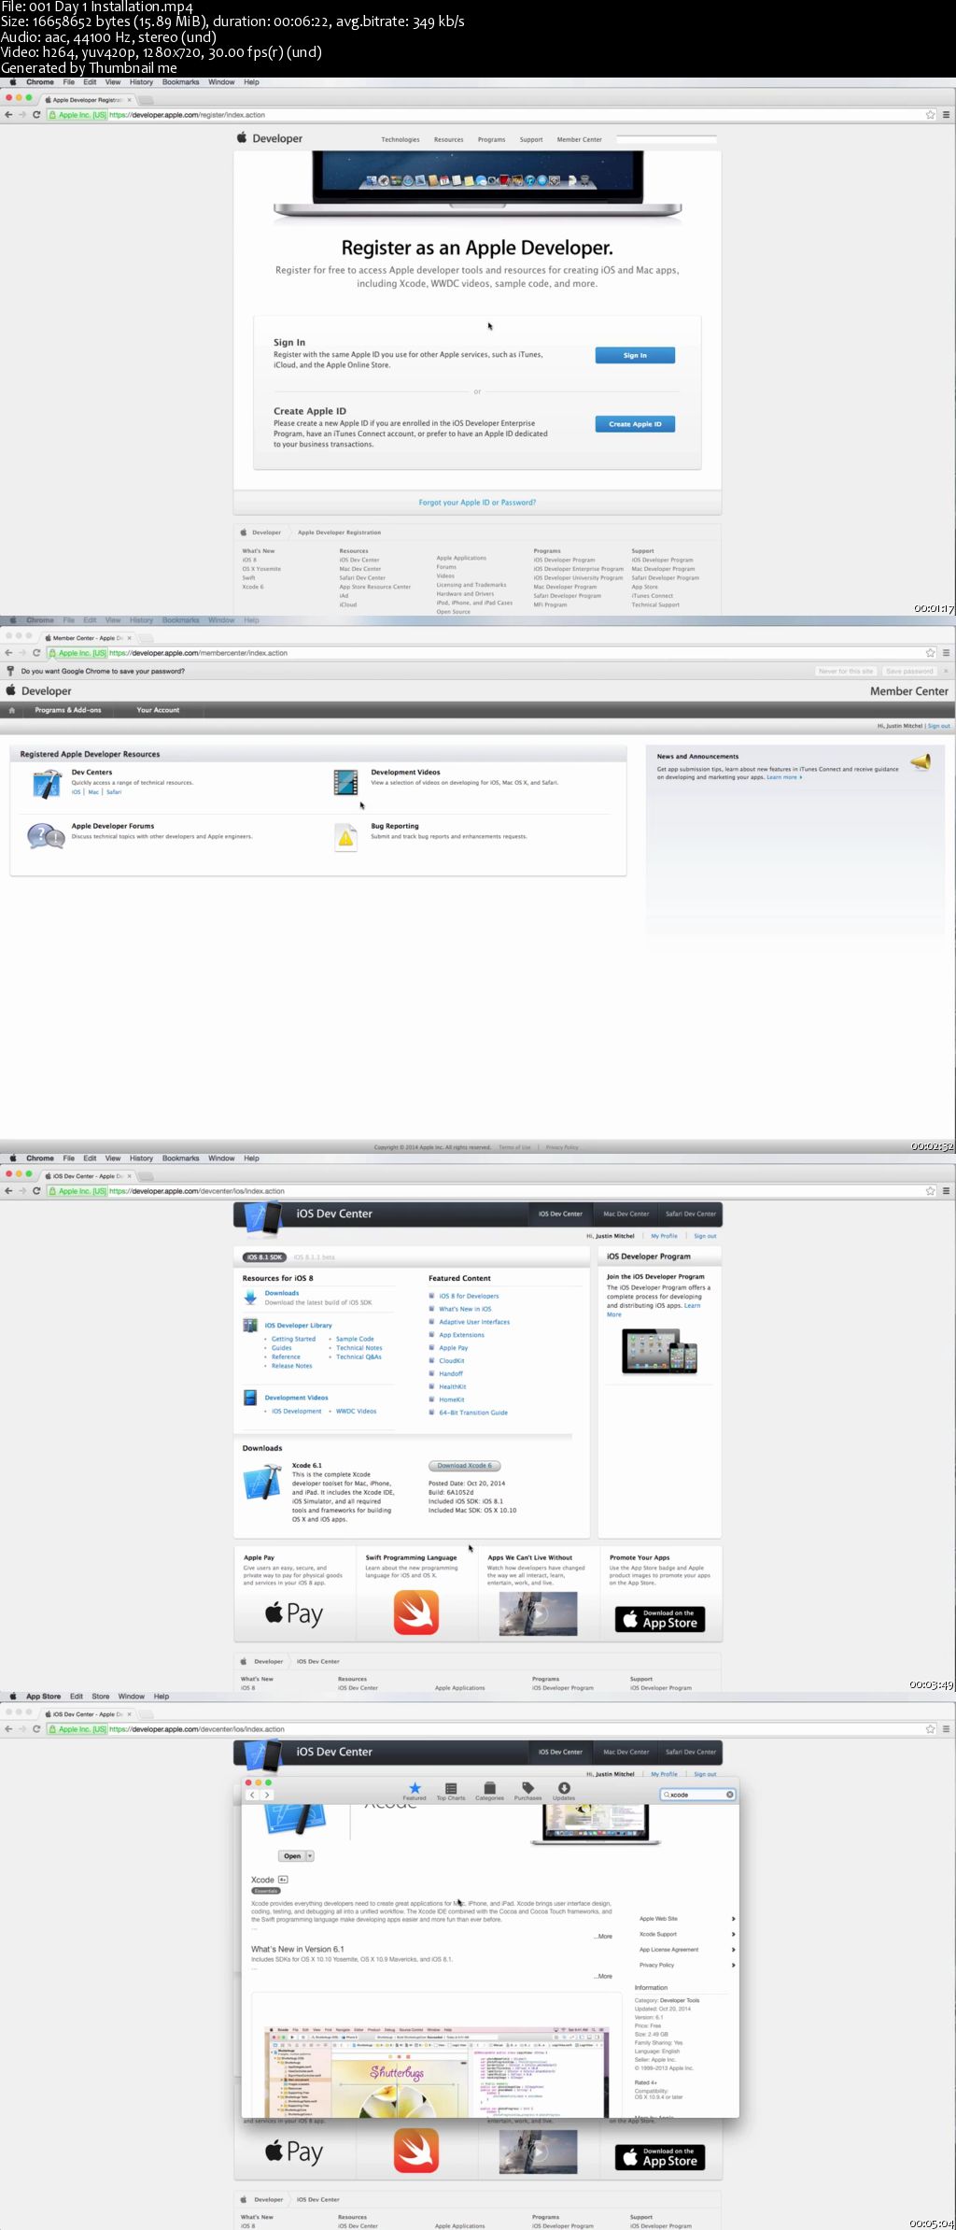
Task: Click the Bug Reporting warning icon
Action: point(346,838)
